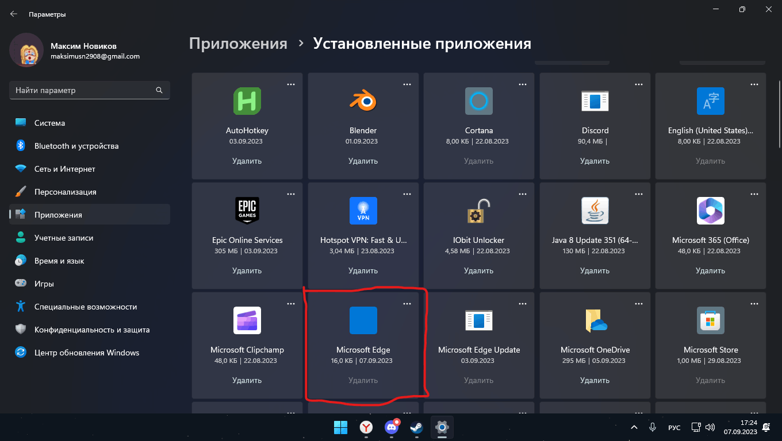Open the Система settings section

(x=90, y=123)
